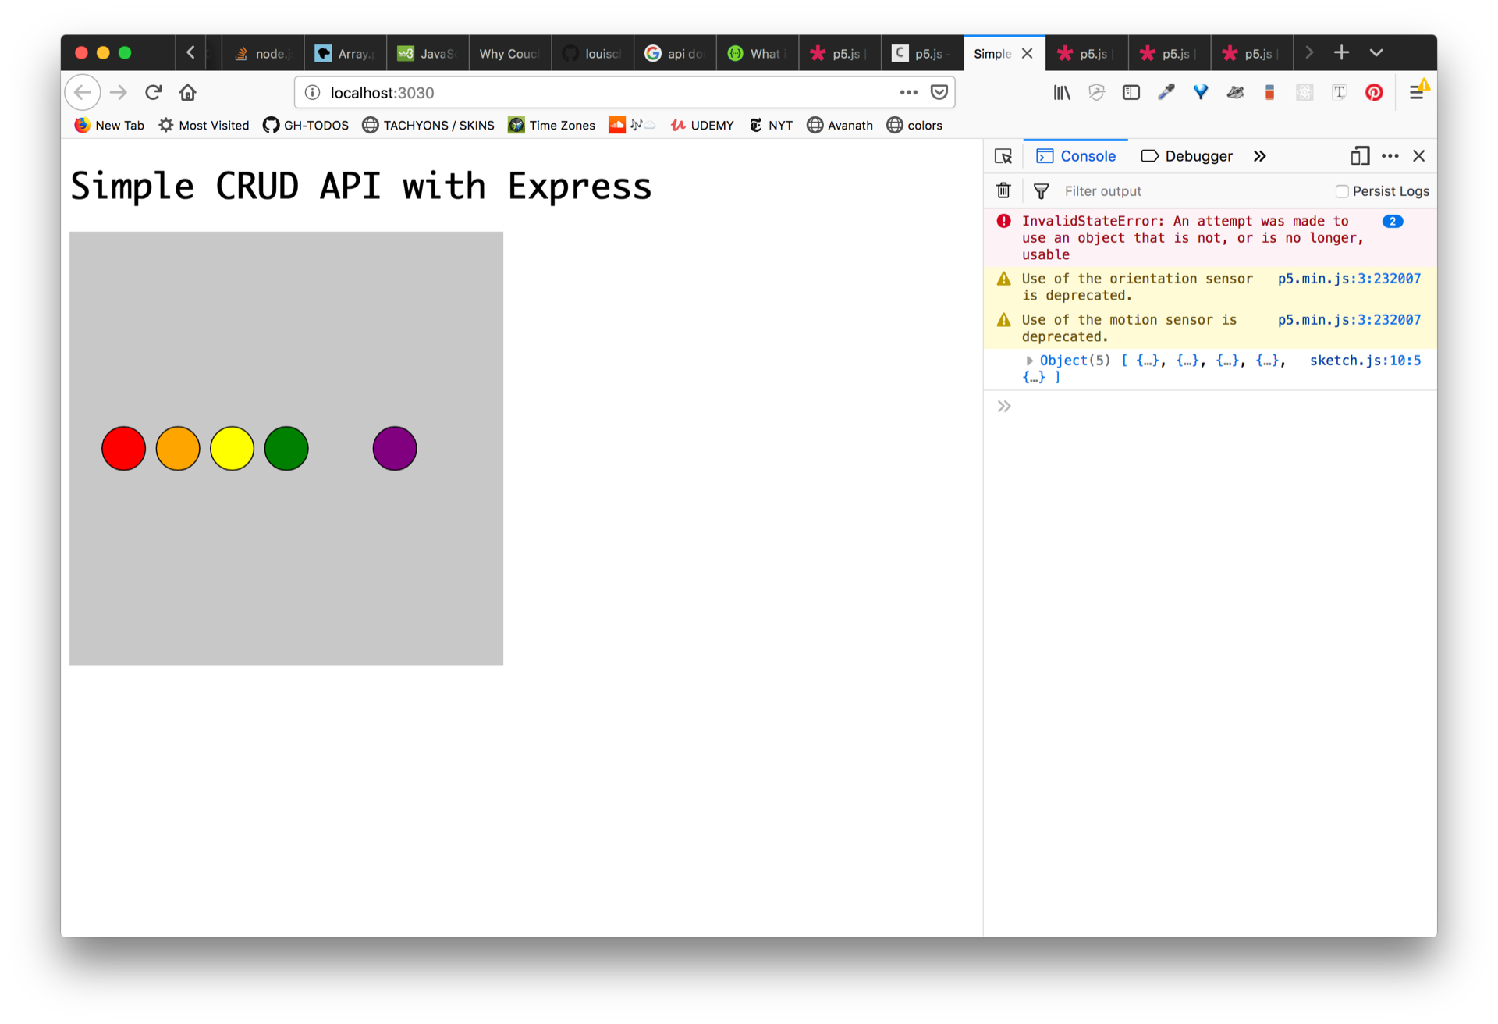Click the element picker inspector icon
Viewport: 1498px width, 1024px height.
[x=1003, y=156]
